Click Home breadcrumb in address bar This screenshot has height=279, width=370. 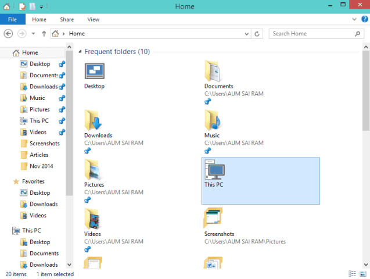click(77, 34)
